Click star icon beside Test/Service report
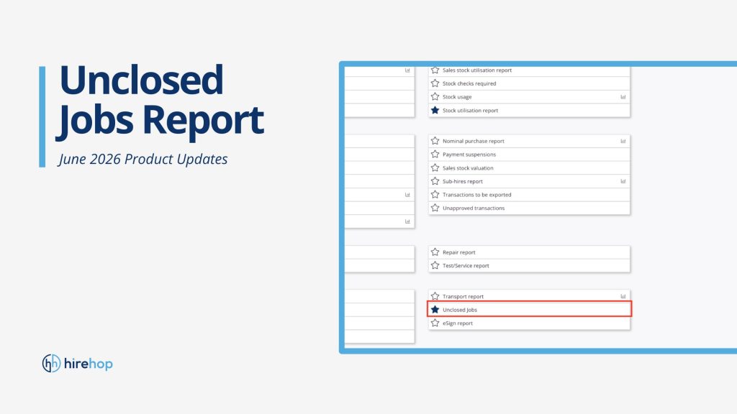Viewport: 737px width, 414px height. click(x=435, y=265)
